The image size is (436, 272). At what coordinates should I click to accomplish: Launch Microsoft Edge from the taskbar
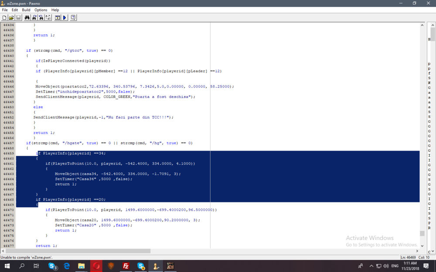[x=67, y=266]
